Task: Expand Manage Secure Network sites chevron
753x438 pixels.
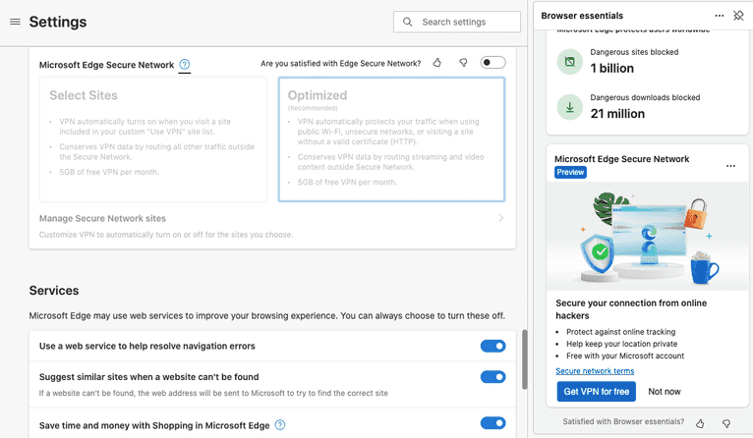Action: [x=500, y=218]
